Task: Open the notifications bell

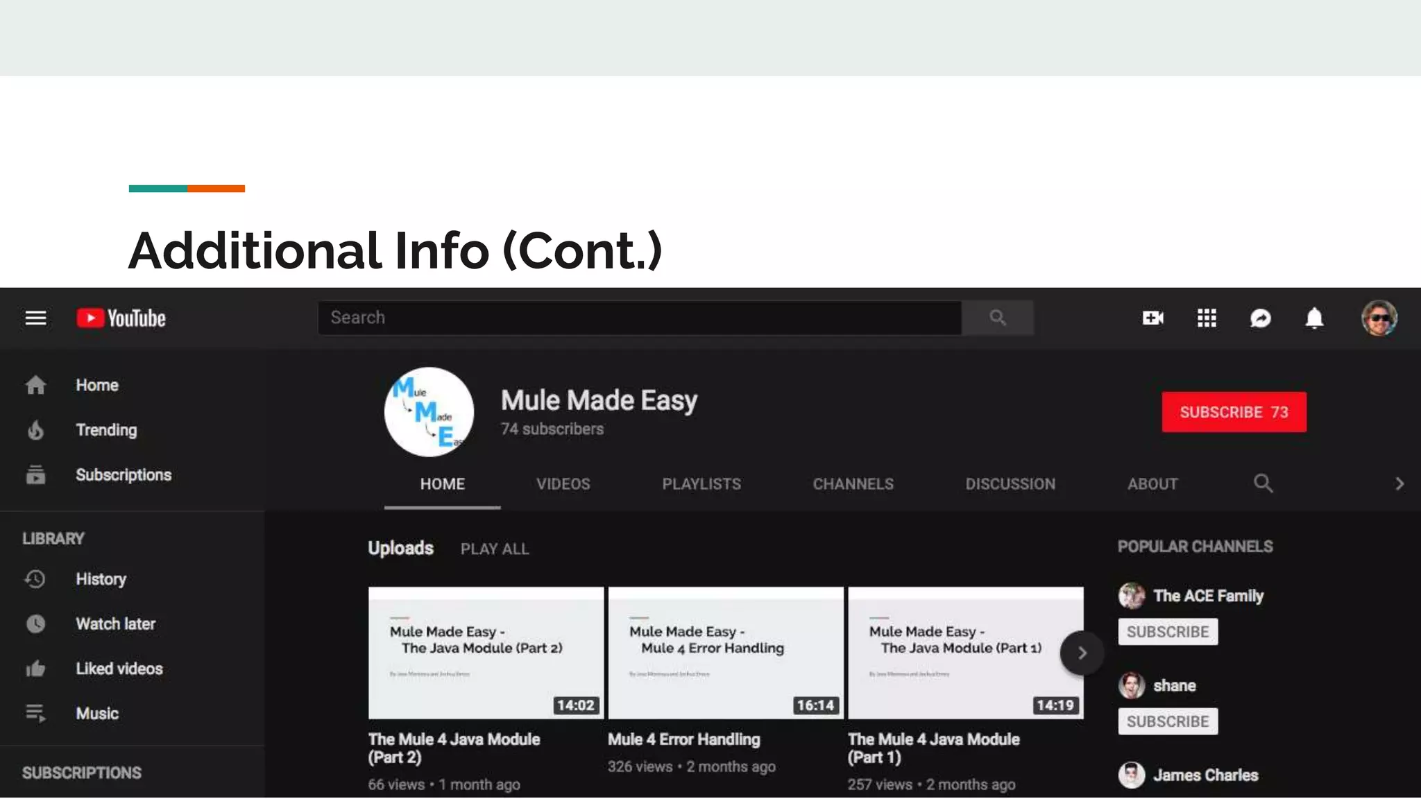Action: 1314,318
